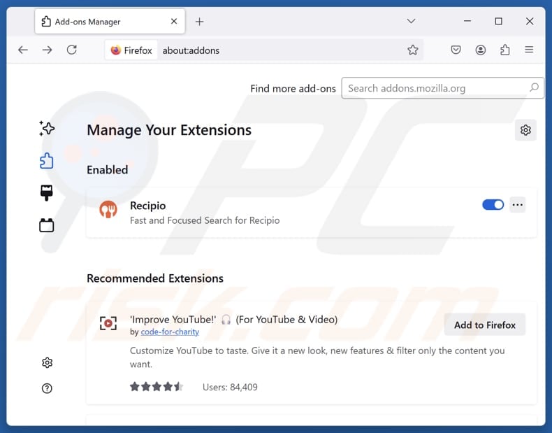Open the Firefox account icon
The width and height of the screenshot is (552, 433).
481,50
